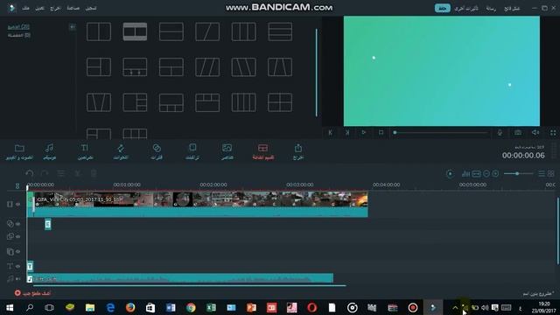Click the highlighted Save button
Image resolution: width=560 pixels, height=315 pixels.
[x=442, y=8]
